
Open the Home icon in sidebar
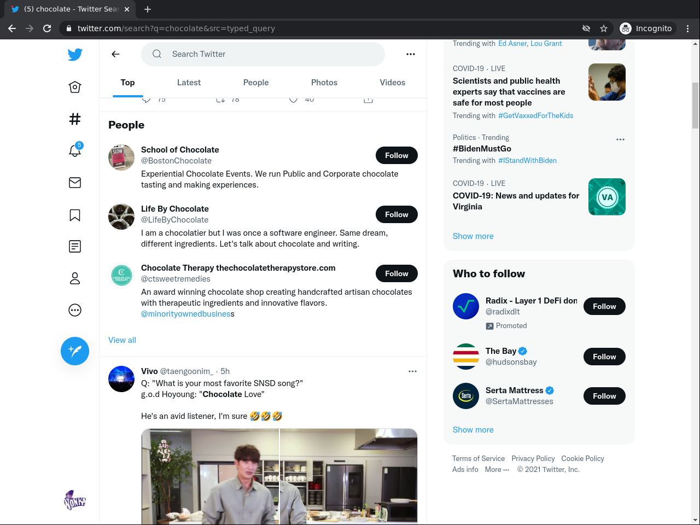point(75,87)
